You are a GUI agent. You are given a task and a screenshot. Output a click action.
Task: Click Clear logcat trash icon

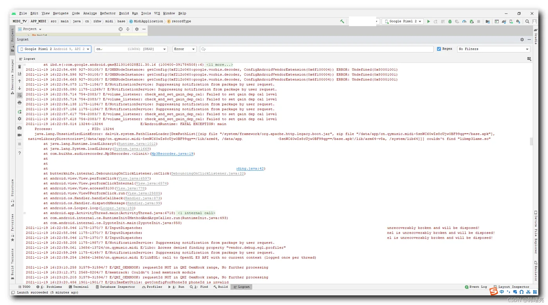click(20, 67)
